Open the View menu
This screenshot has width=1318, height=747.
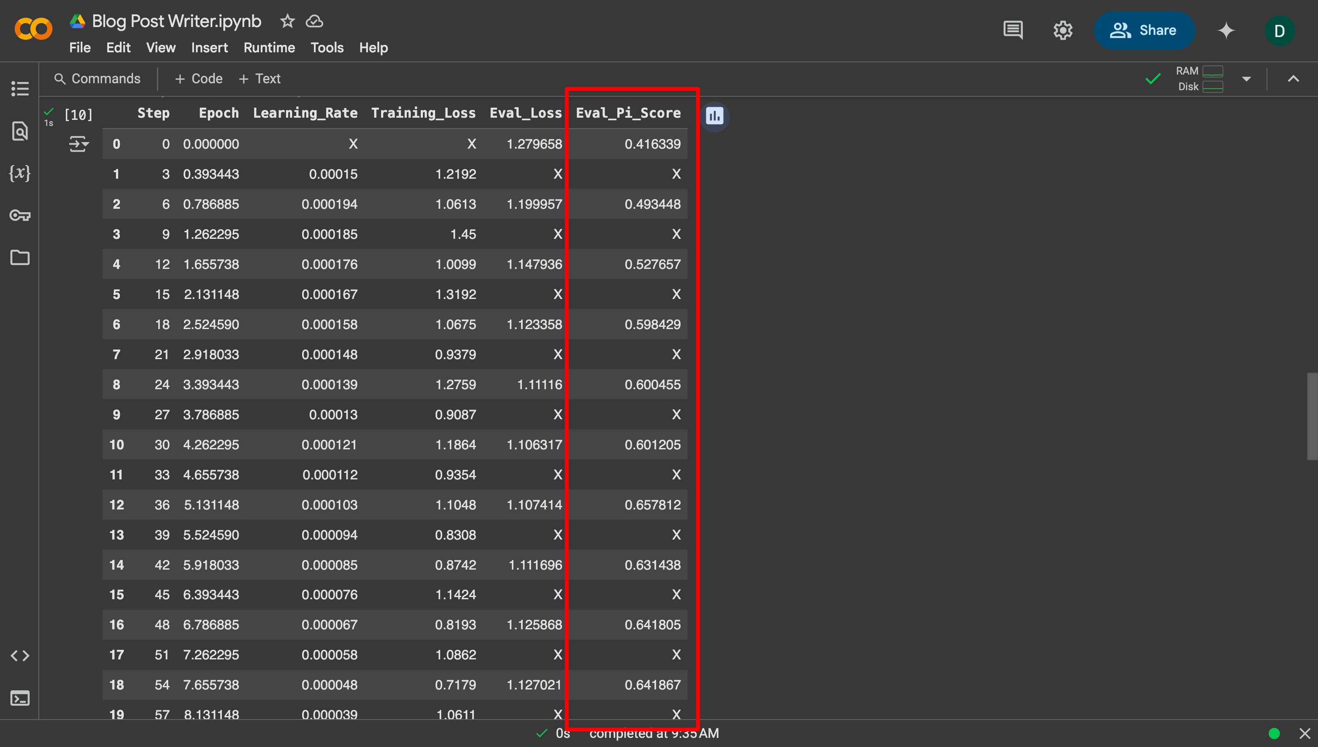[160, 48]
